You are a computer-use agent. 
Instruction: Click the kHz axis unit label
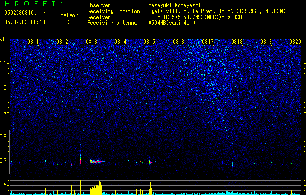coord(4,39)
